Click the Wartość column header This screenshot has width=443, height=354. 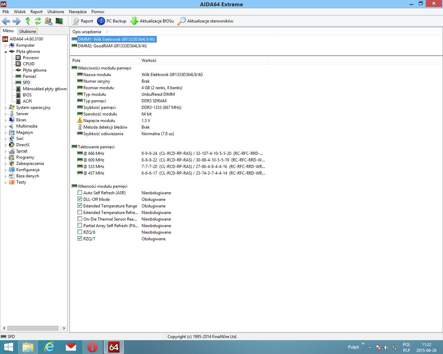204,60
